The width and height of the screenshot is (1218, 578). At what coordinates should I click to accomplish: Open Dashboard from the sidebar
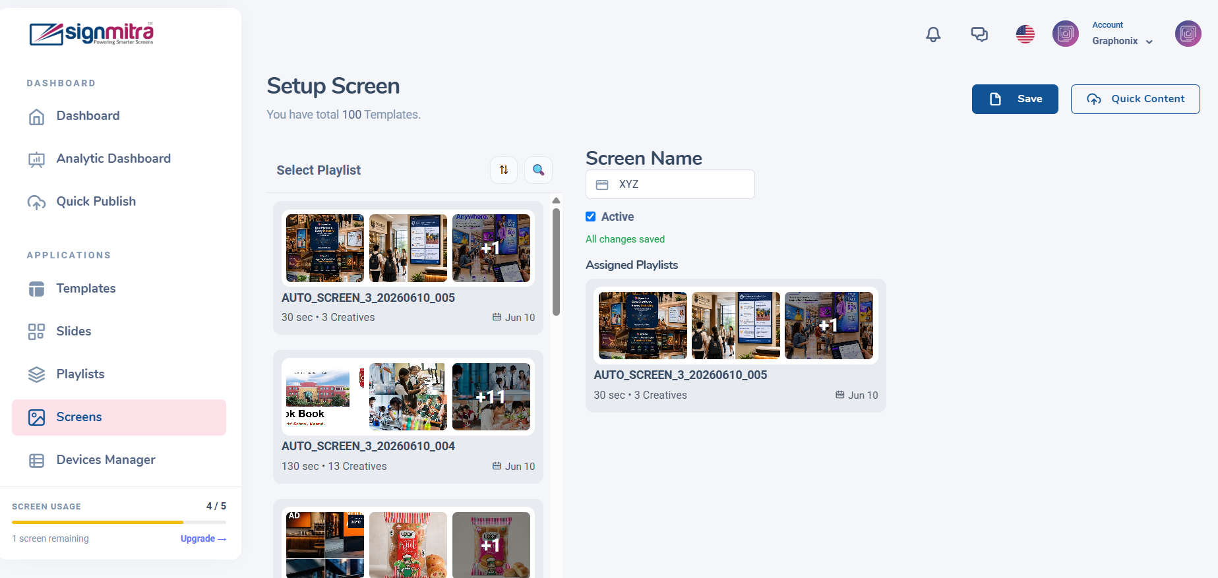point(119,116)
